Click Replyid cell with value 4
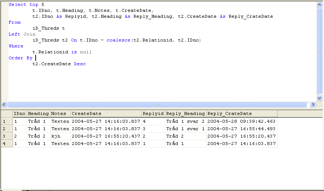 point(153,122)
